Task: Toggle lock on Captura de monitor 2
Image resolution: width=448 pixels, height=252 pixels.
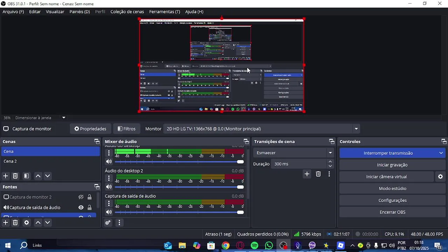Action: coord(90,197)
